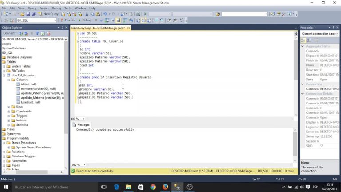Click the green Start play icon

pyautogui.click(x=145, y=14)
